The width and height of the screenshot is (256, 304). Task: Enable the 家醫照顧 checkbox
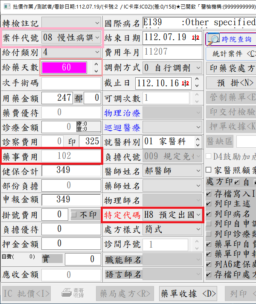pos(208,170)
